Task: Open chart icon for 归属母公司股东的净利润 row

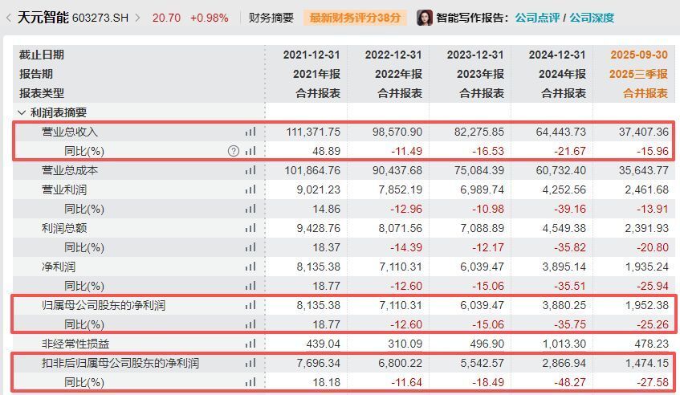Action: [x=250, y=305]
